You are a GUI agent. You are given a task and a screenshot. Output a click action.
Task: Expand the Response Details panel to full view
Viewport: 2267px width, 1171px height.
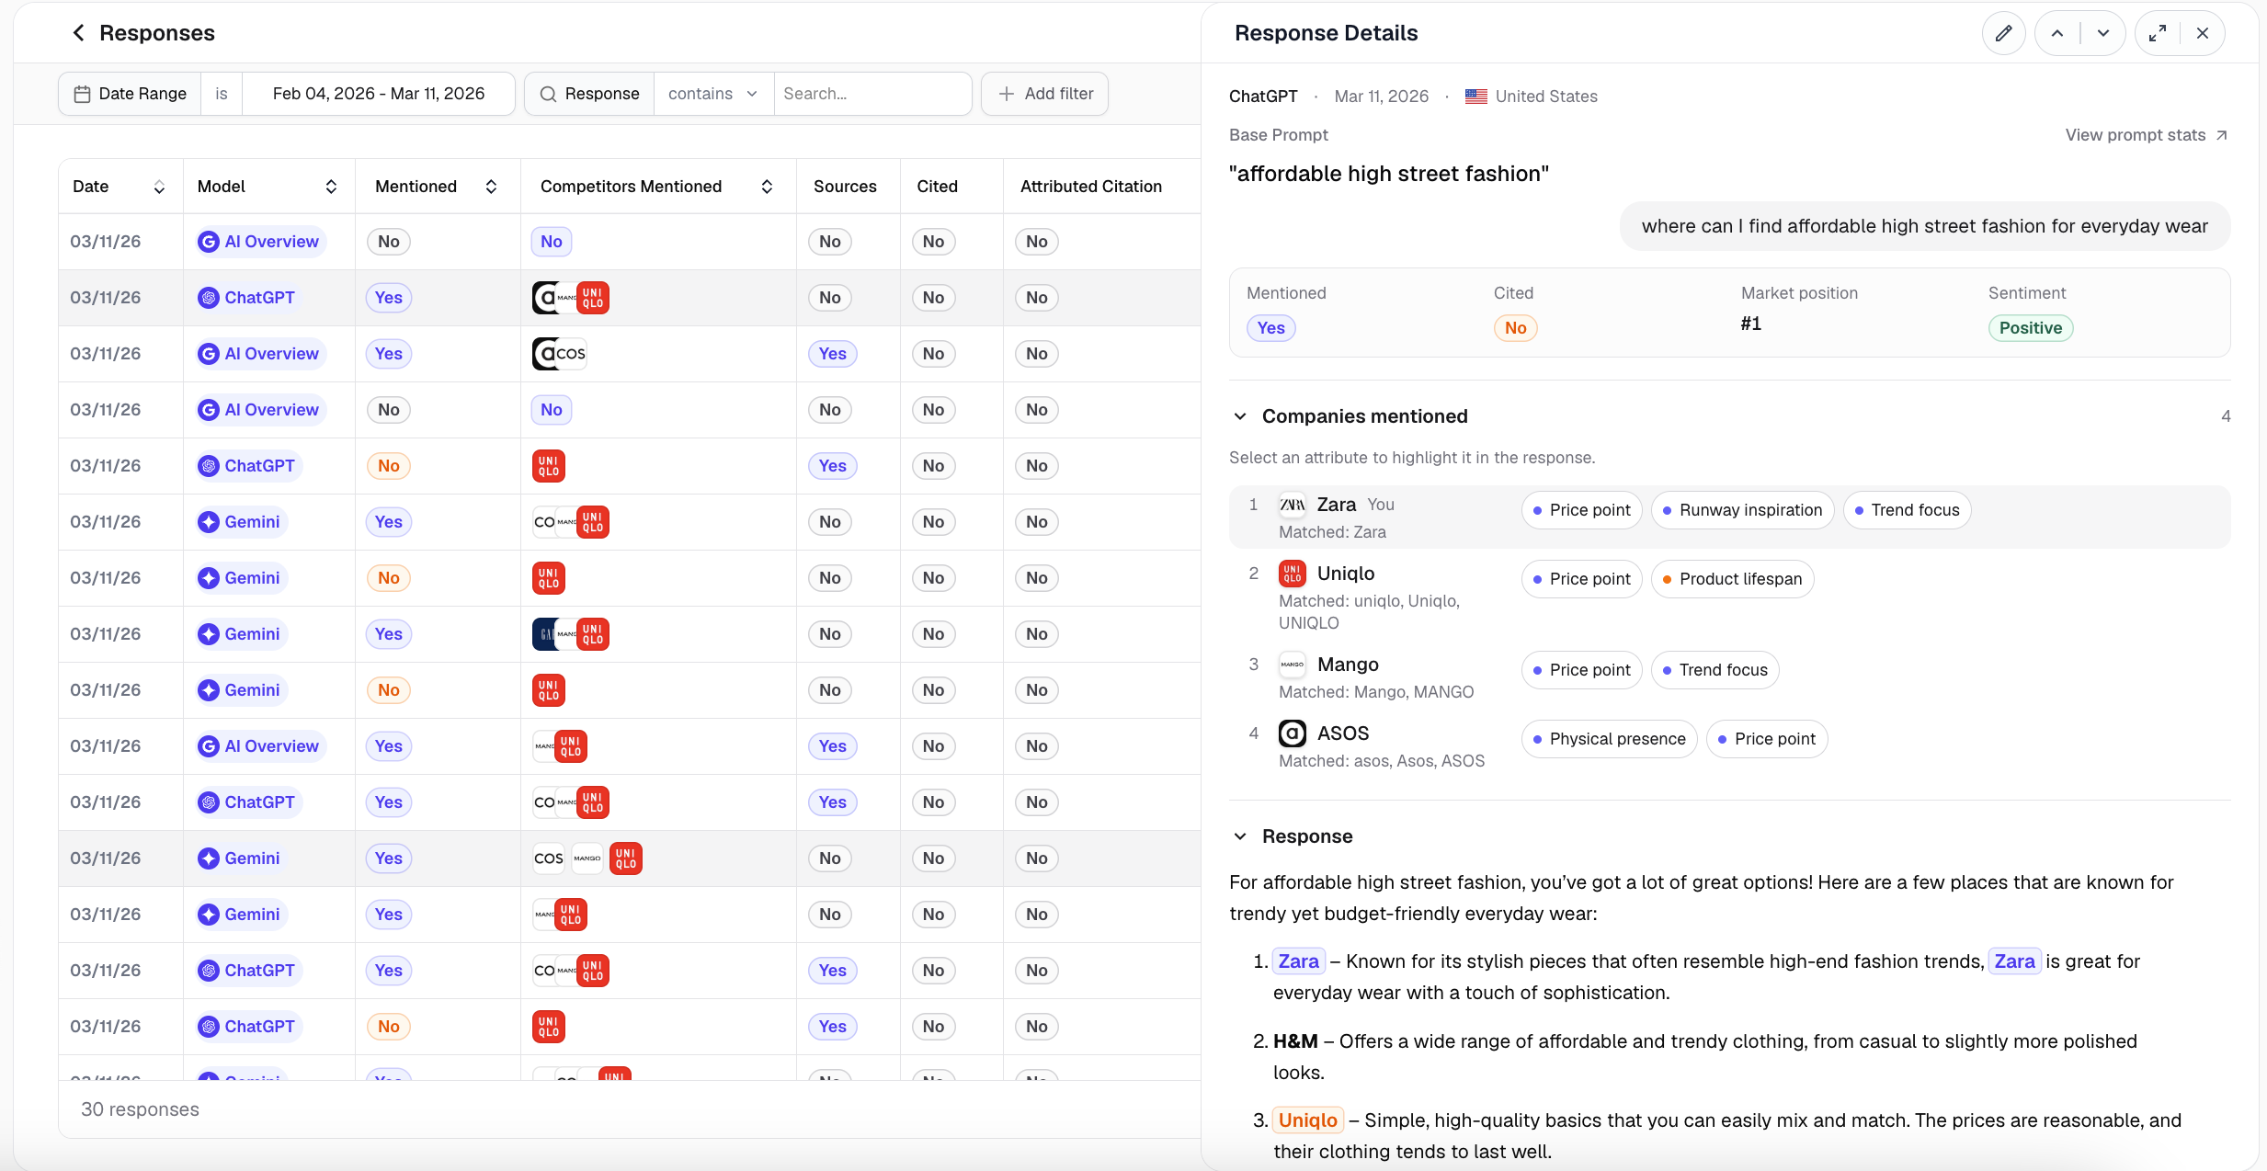coord(2158,33)
